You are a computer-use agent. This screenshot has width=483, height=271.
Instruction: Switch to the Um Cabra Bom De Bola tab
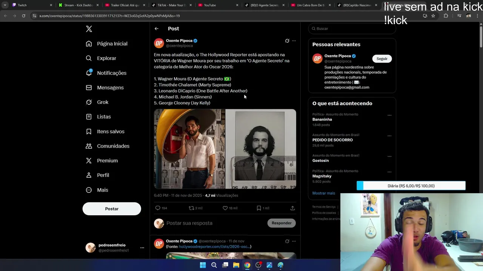[311, 5]
